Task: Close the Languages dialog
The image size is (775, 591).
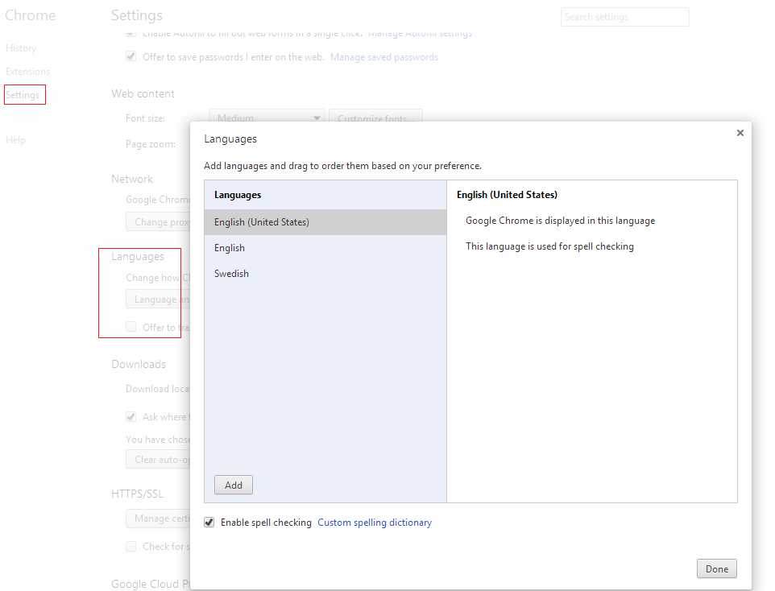Action: point(740,133)
